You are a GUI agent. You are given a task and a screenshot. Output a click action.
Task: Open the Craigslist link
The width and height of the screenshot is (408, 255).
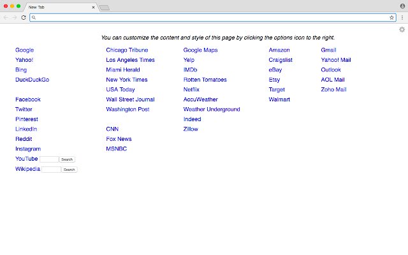point(280,60)
